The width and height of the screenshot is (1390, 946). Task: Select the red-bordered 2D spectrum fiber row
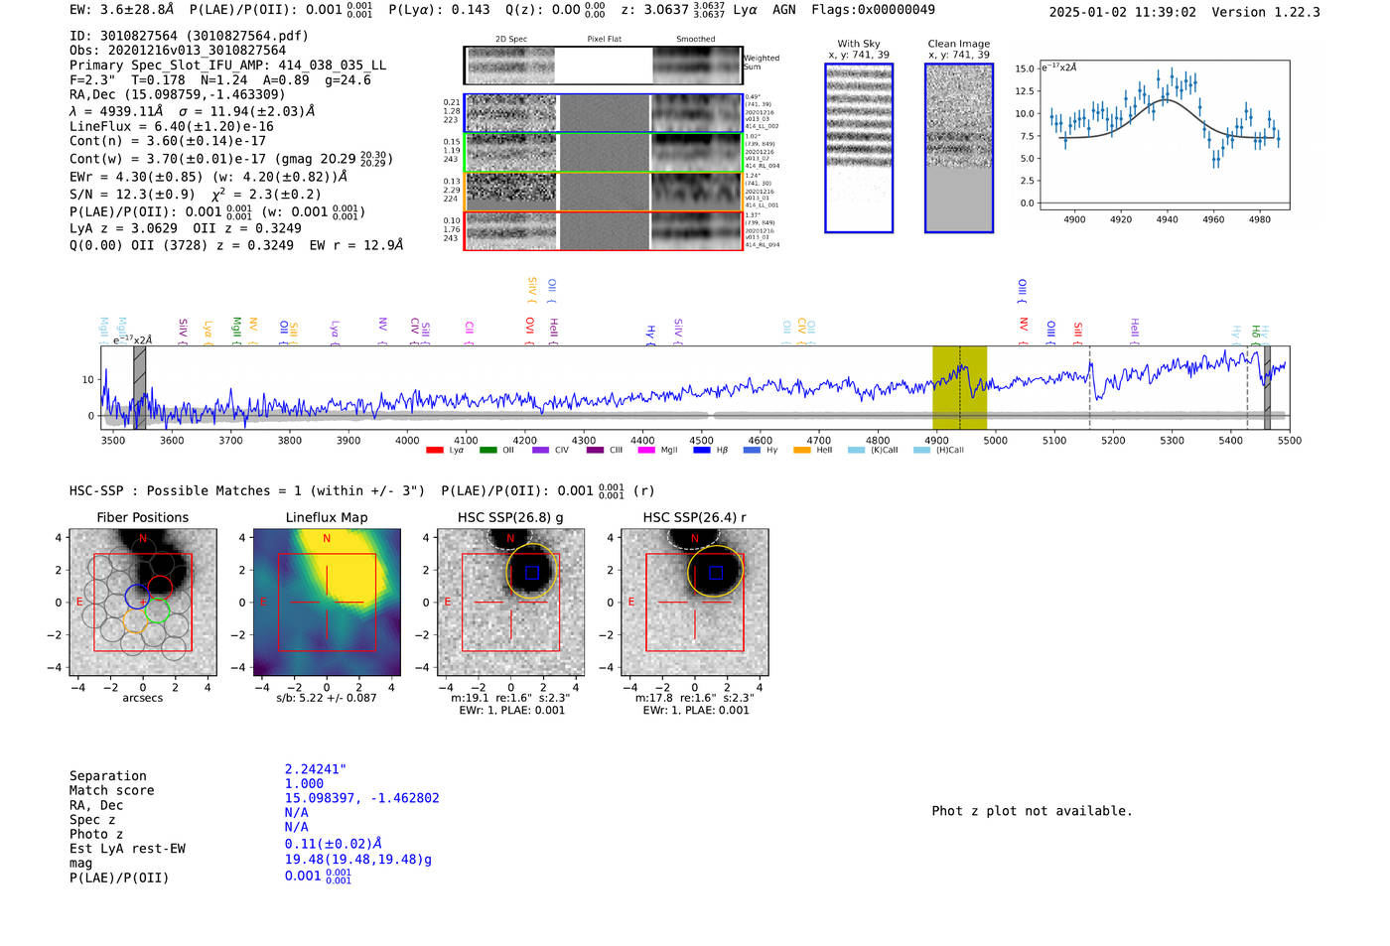coord(603,230)
